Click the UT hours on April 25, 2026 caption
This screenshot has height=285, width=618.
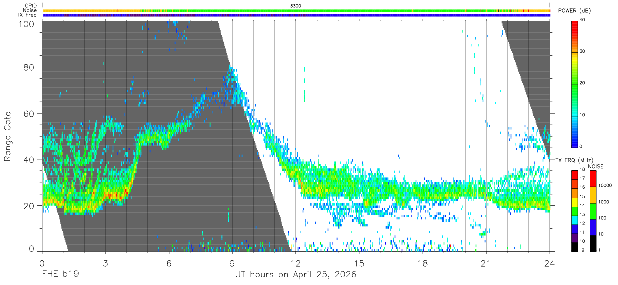point(295,275)
